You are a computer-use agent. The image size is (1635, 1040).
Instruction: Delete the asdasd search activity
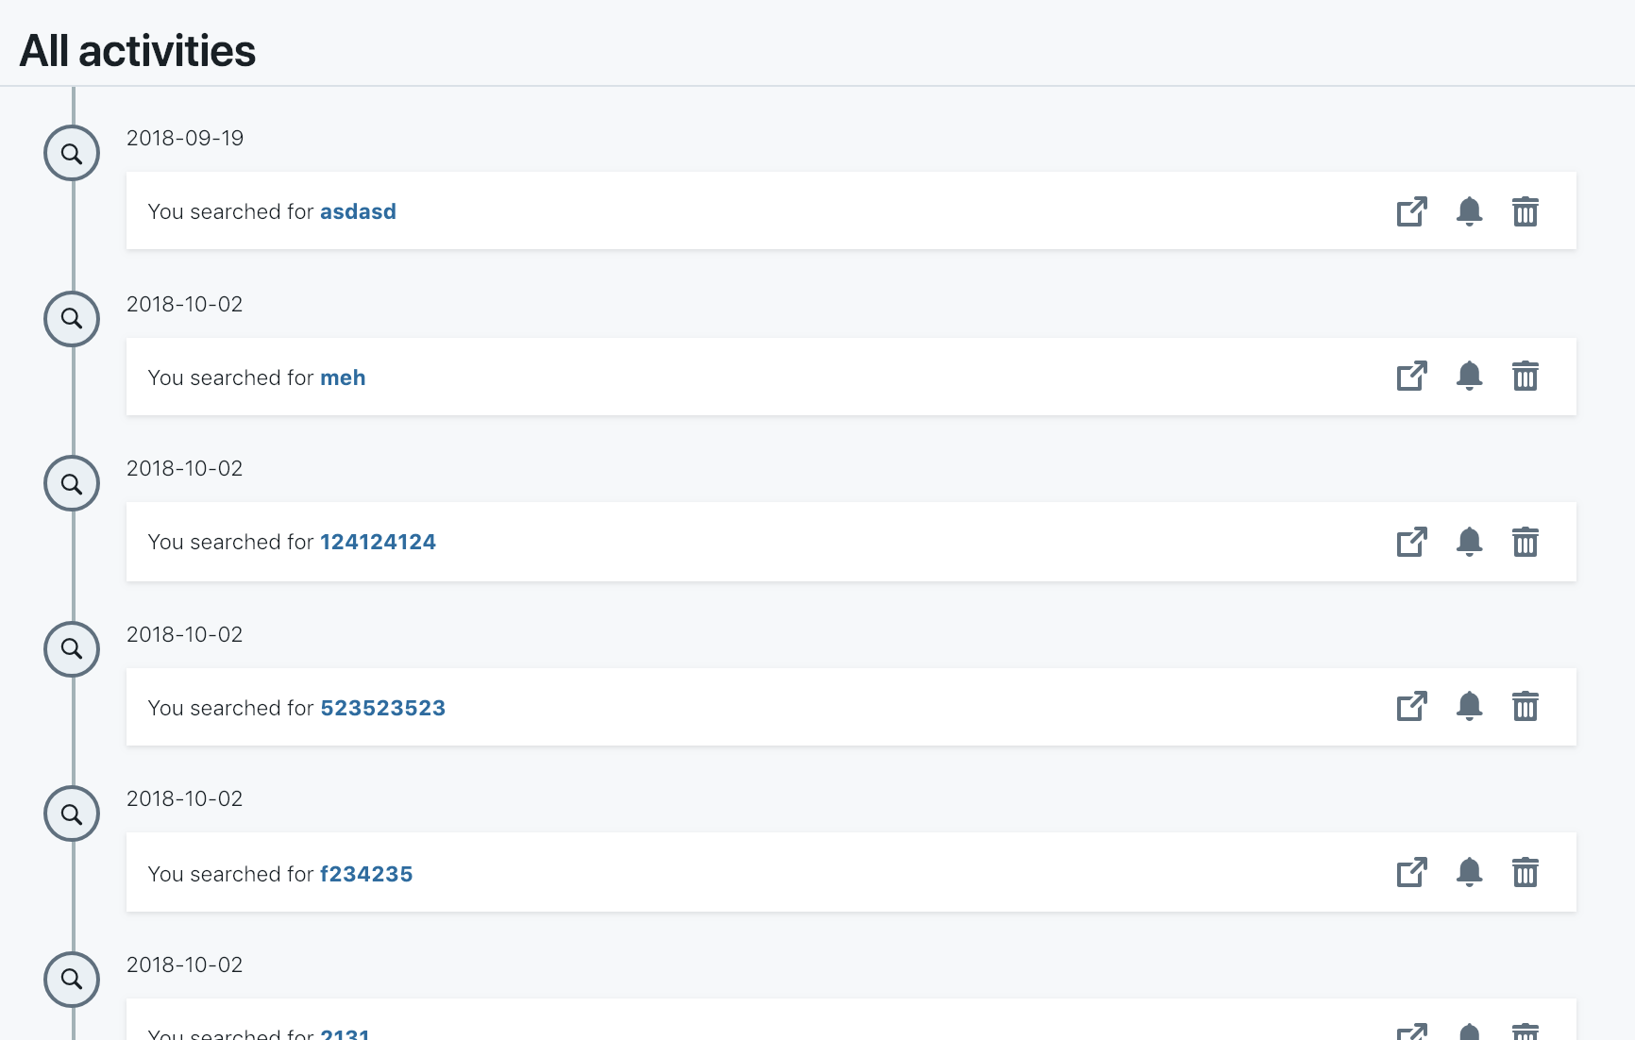1526,211
